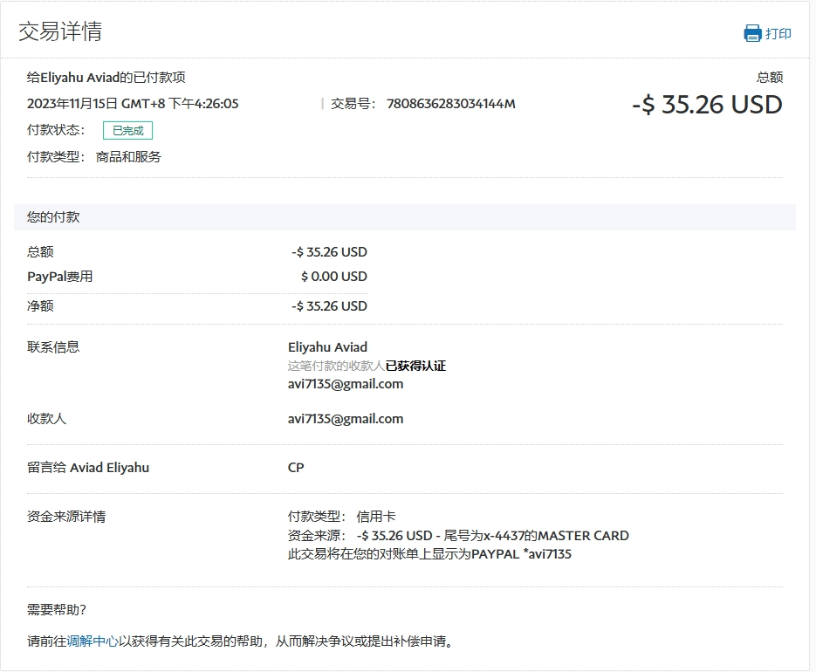Click the PayPal费用 $ 0.00 USD amount
The width and height of the screenshot is (816, 672).
pyautogui.click(x=333, y=277)
